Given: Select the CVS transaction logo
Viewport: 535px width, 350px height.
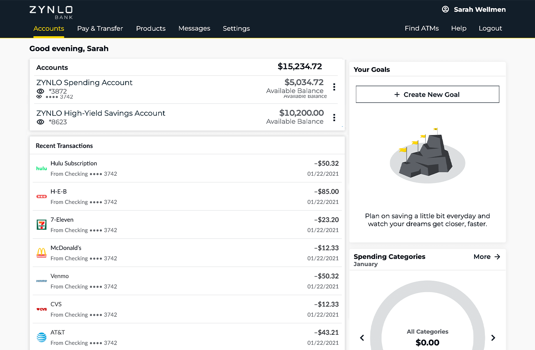Looking at the screenshot, I should [41, 309].
